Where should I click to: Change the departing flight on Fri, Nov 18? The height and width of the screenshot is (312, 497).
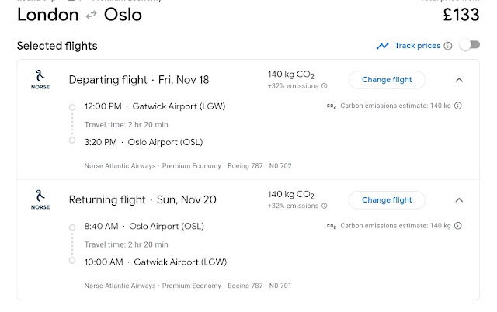tap(387, 80)
